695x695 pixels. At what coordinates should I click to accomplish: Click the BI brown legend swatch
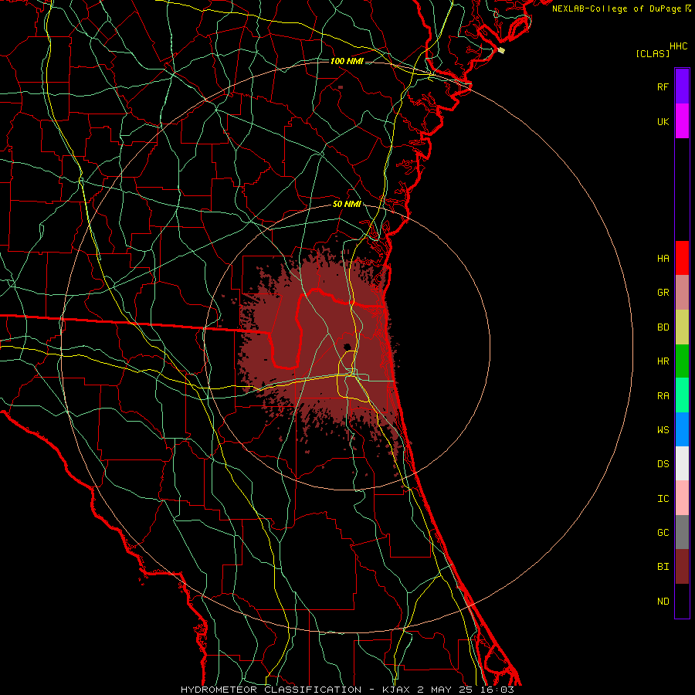coord(682,567)
